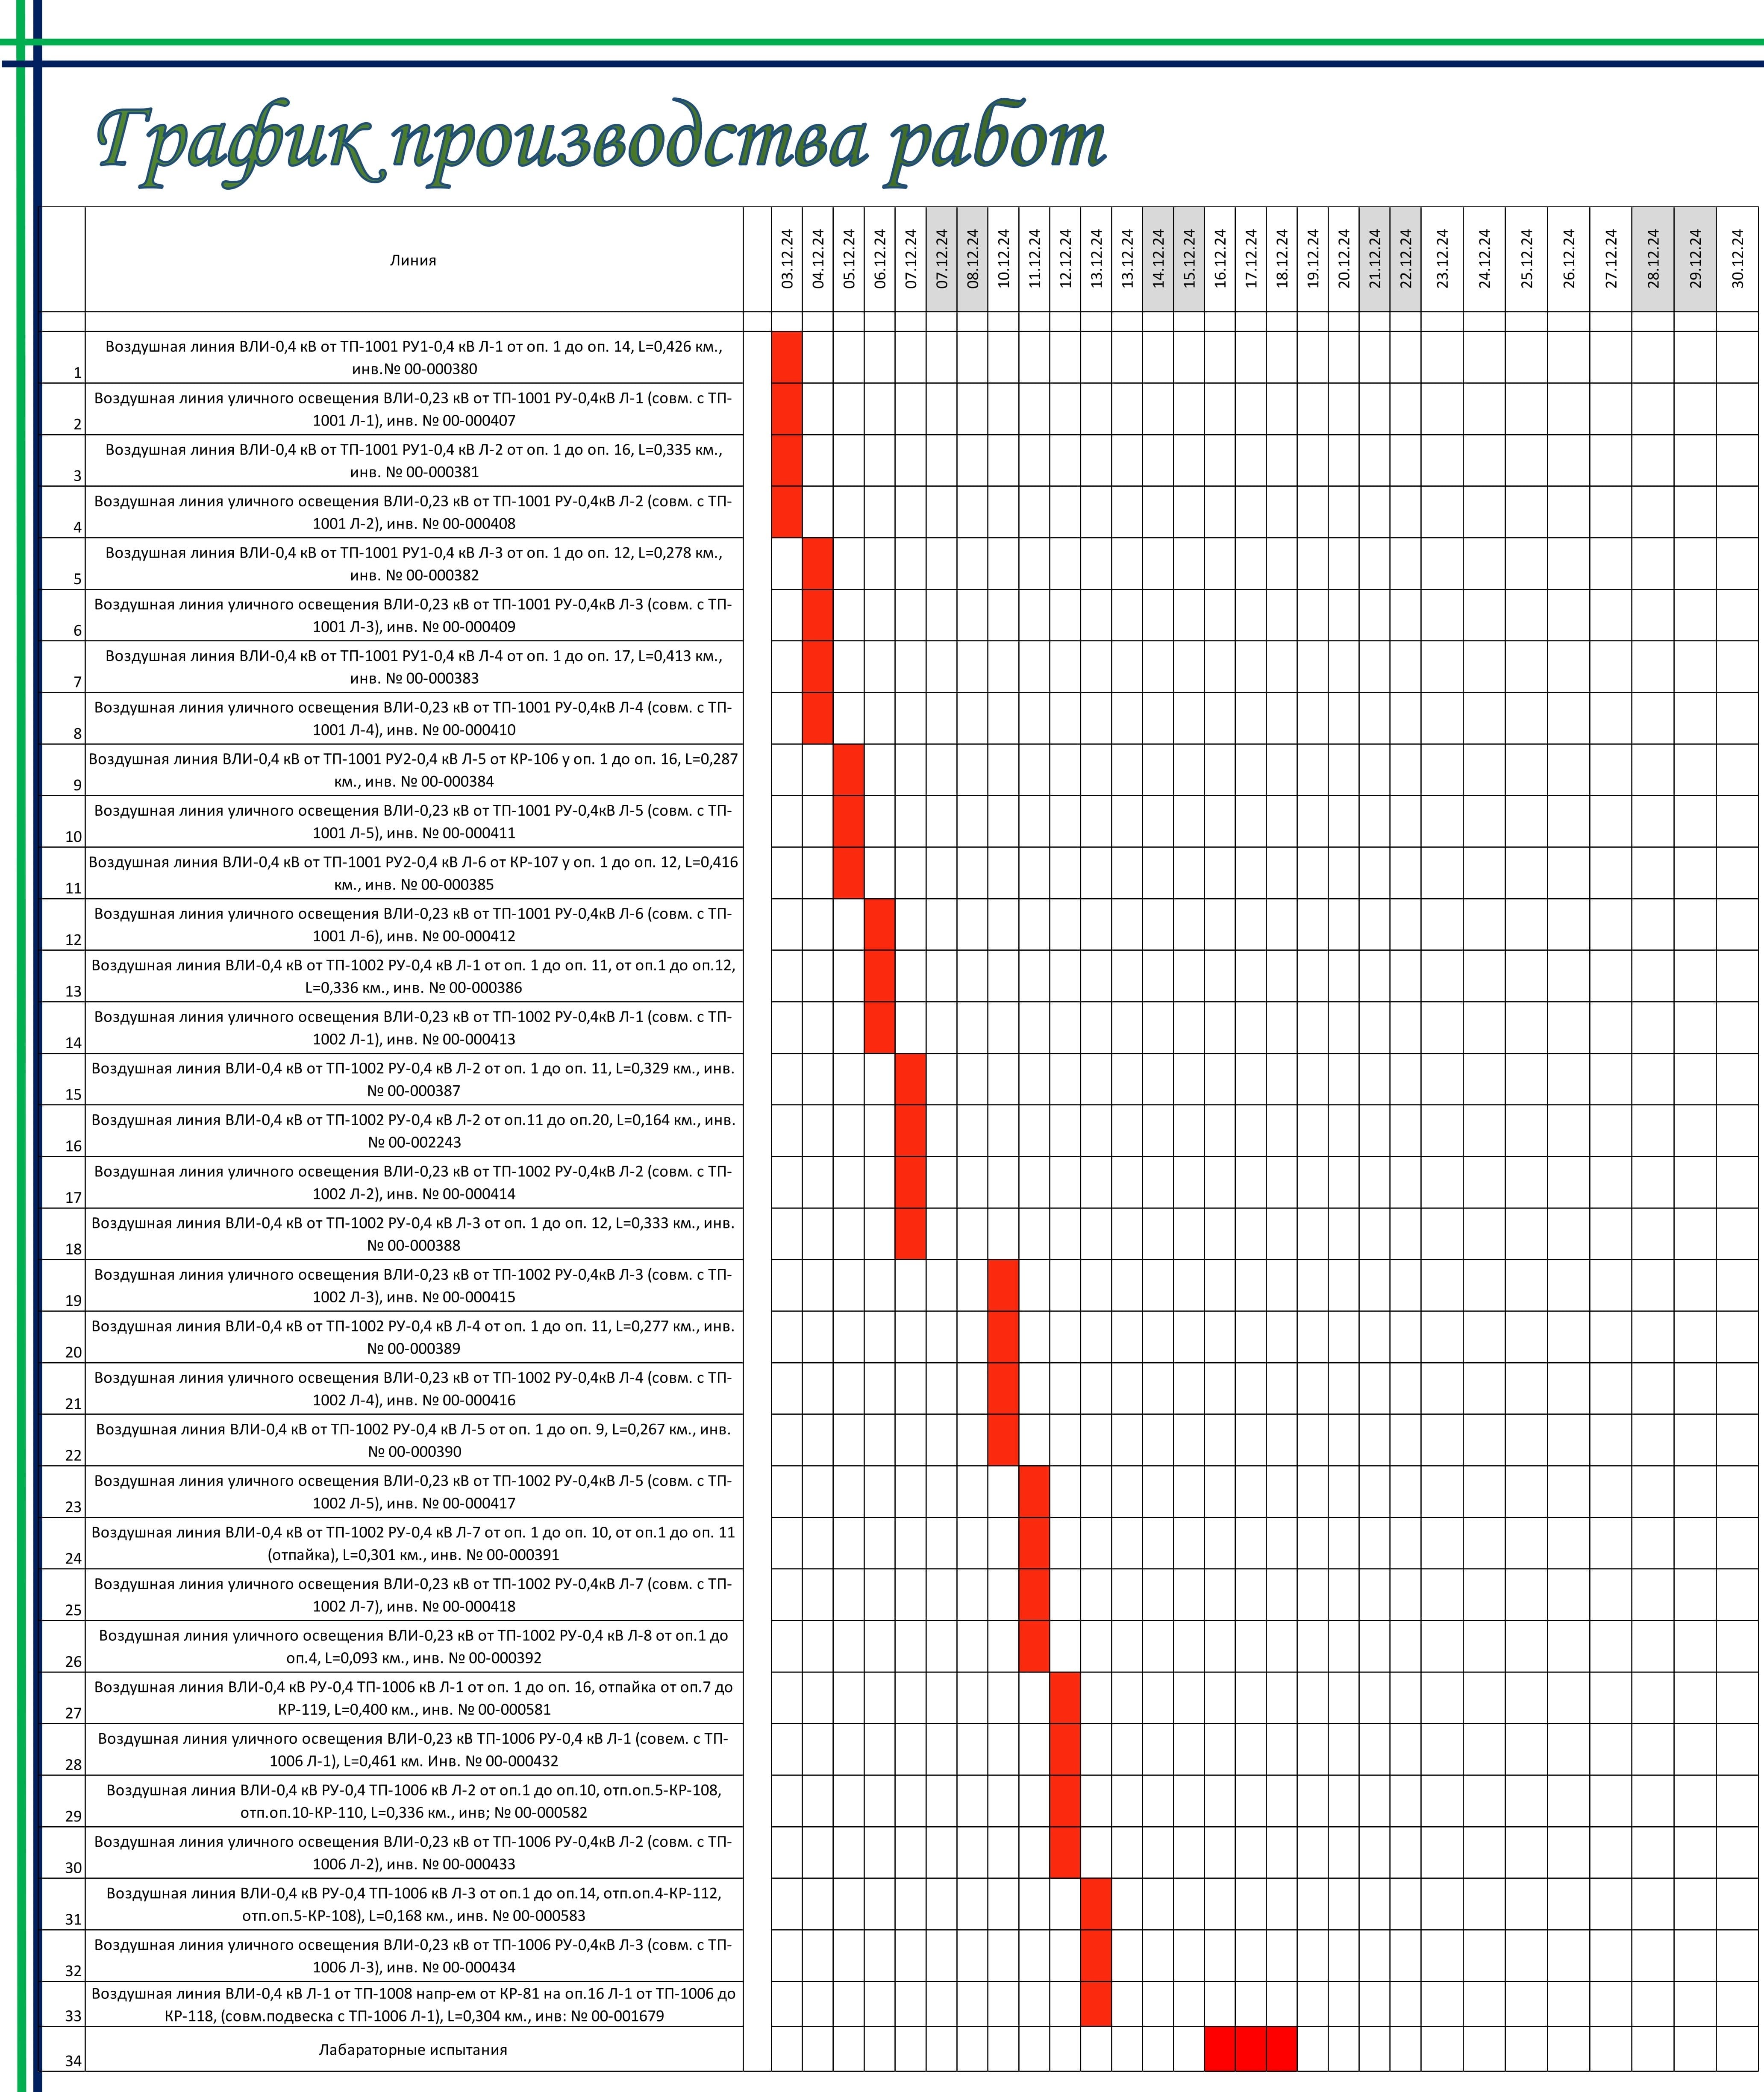Select the shaded 29.12.24 date header
The image size is (1764, 2092).
1696,260
